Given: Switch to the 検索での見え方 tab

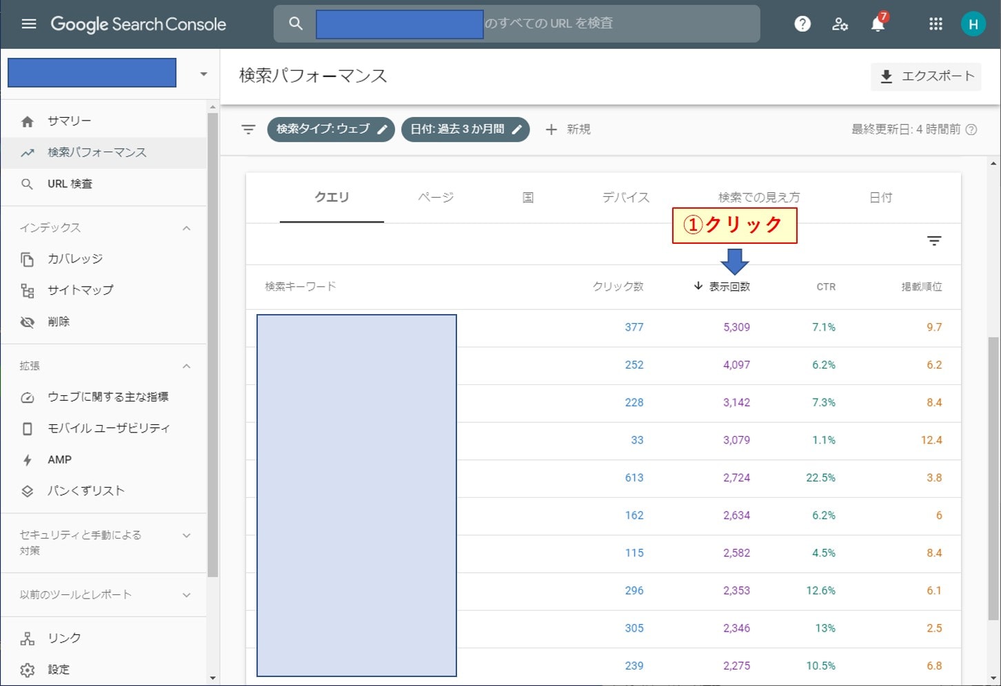Looking at the screenshot, I should (759, 198).
